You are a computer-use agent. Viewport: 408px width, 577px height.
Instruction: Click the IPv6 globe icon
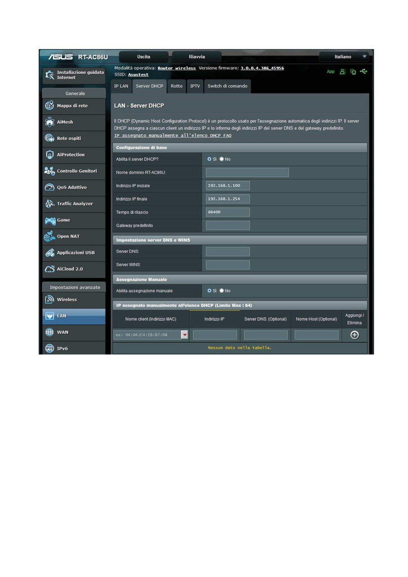click(49, 348)
